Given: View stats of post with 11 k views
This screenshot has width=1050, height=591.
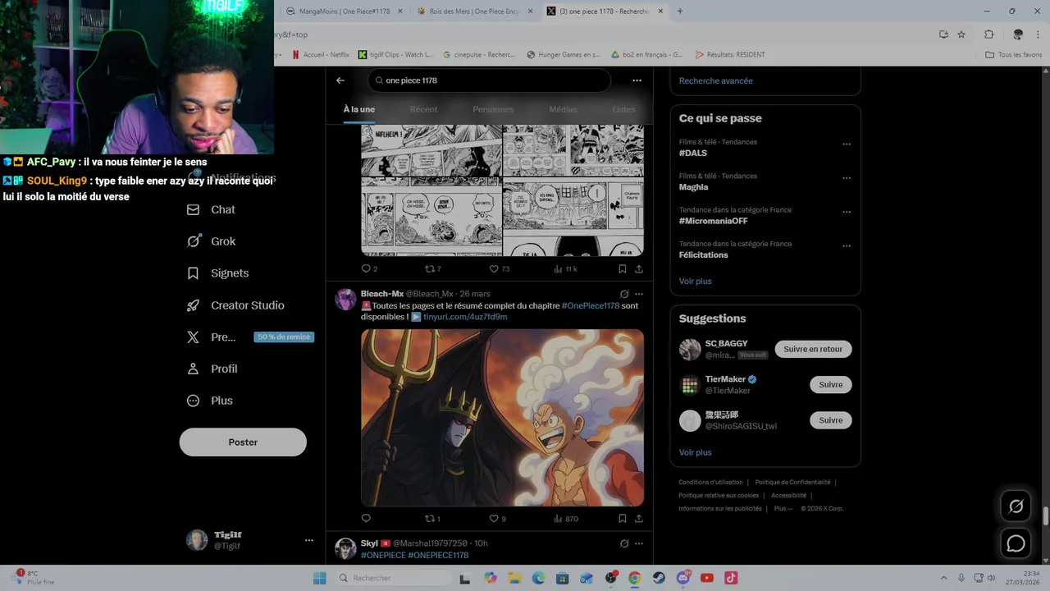Looking at the screenshot, I should [x=565, y=268].
